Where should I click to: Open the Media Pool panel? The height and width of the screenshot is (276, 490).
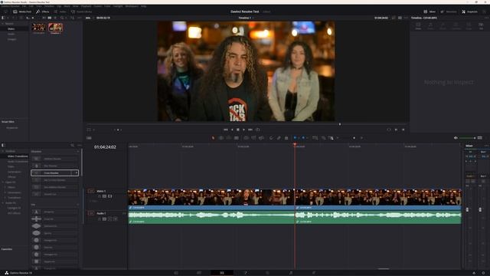pyautogui.click(x=22, y=11)
